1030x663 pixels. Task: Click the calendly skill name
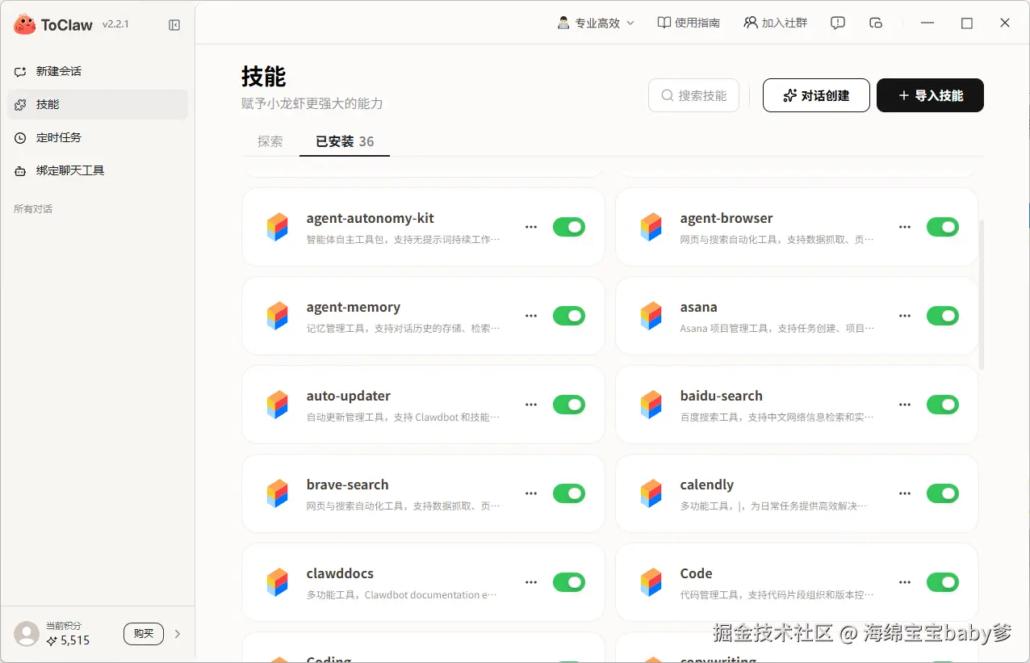pyautogui.click(x=707, y=485)
